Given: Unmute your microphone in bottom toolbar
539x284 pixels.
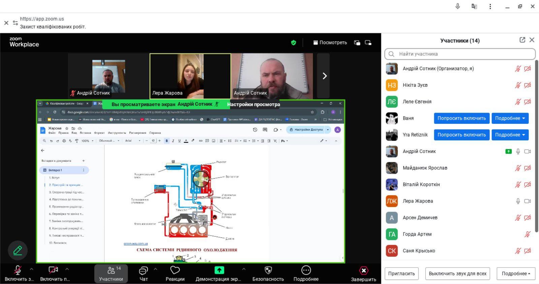Looking at the screenshot, I should [x=18, y=271].
